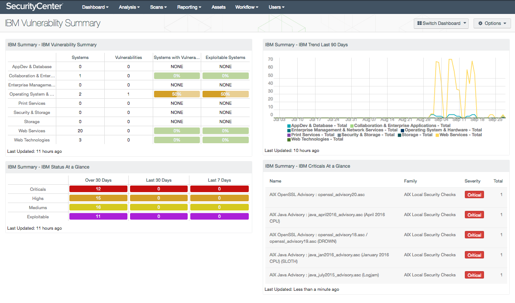Click the Name column header
Screen dimensions: 515x303
pyautogui.click(x=275, y=181)
